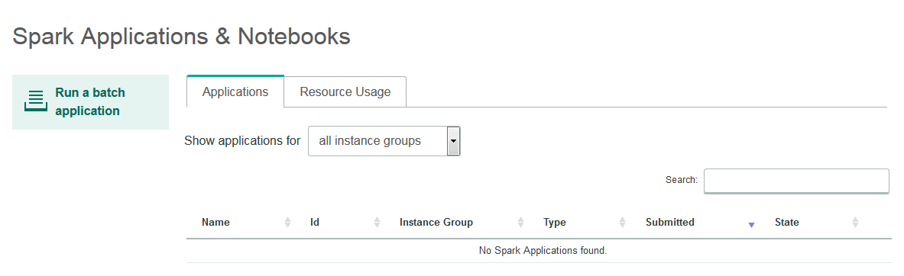Click the dropdown arrow for instance groups

[454, 141]
